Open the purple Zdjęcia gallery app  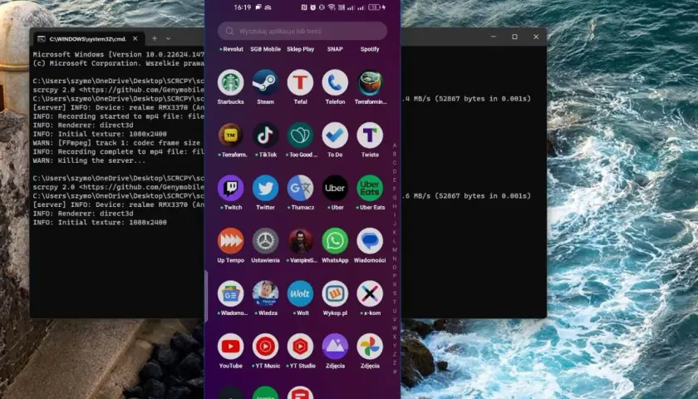pos(335,347)
